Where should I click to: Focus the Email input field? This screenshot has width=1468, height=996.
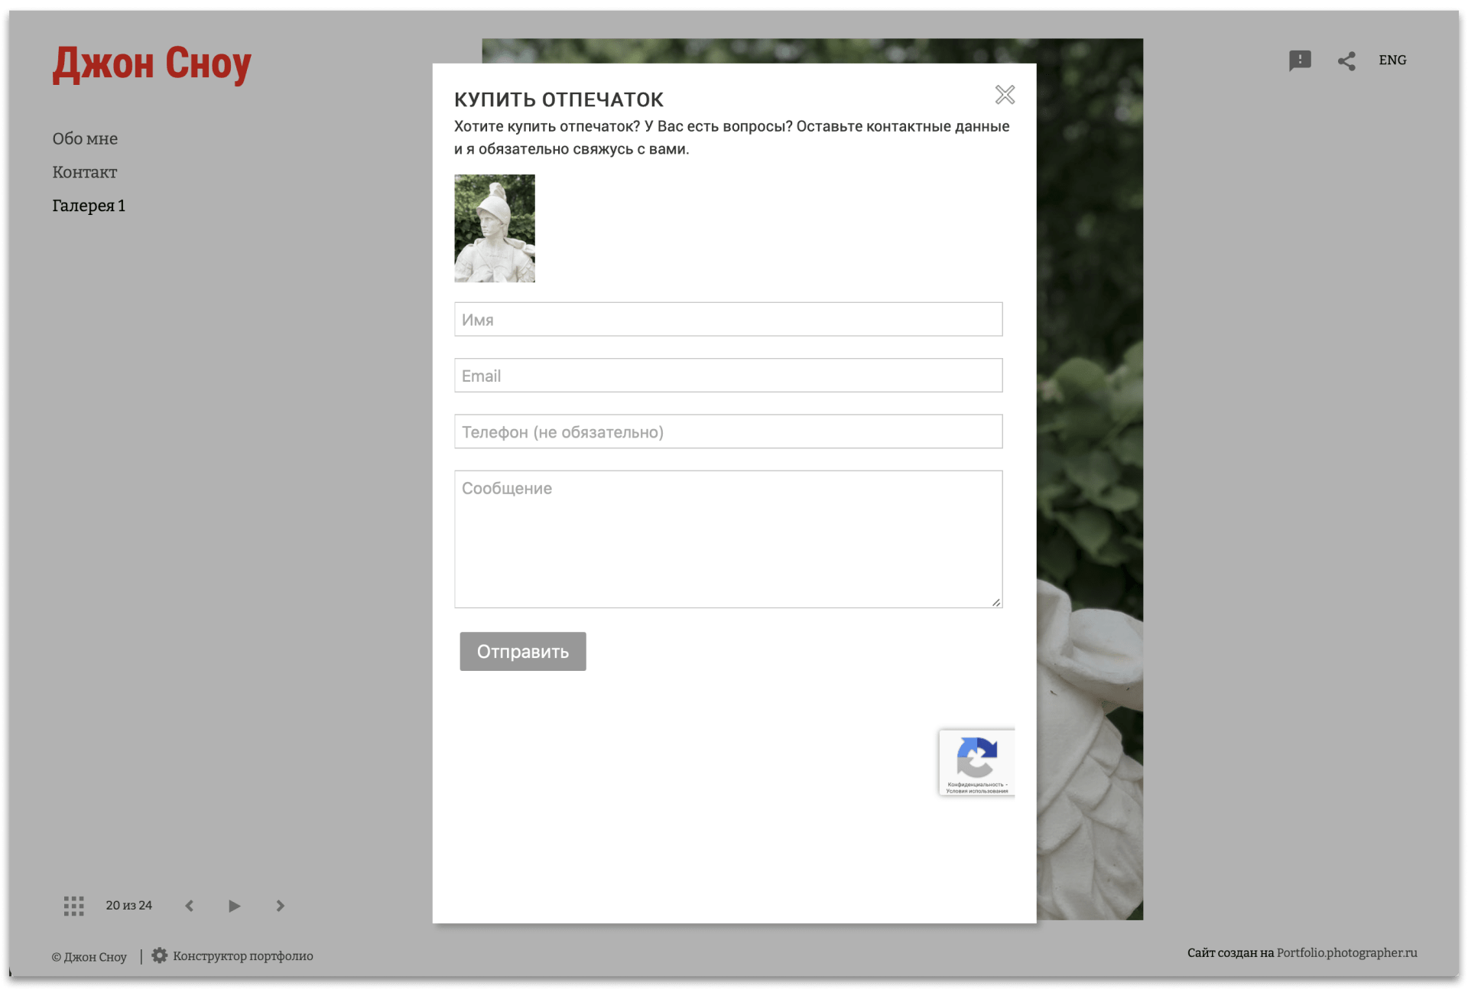point(728,376)
